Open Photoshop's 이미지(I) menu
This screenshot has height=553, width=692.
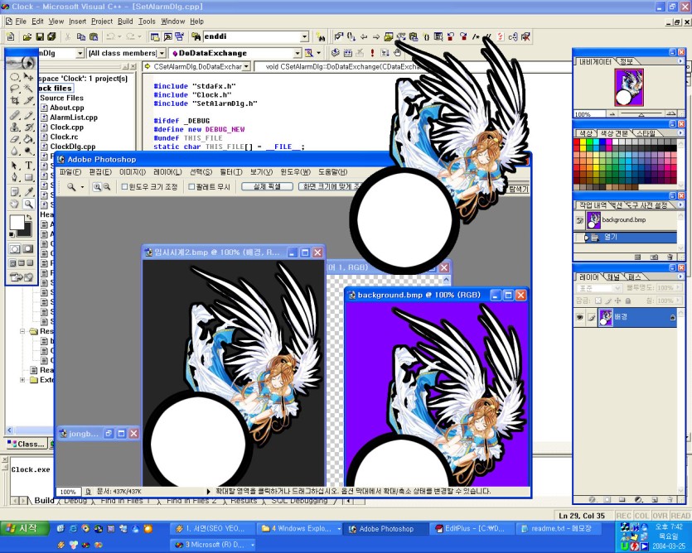coord(133,172)
